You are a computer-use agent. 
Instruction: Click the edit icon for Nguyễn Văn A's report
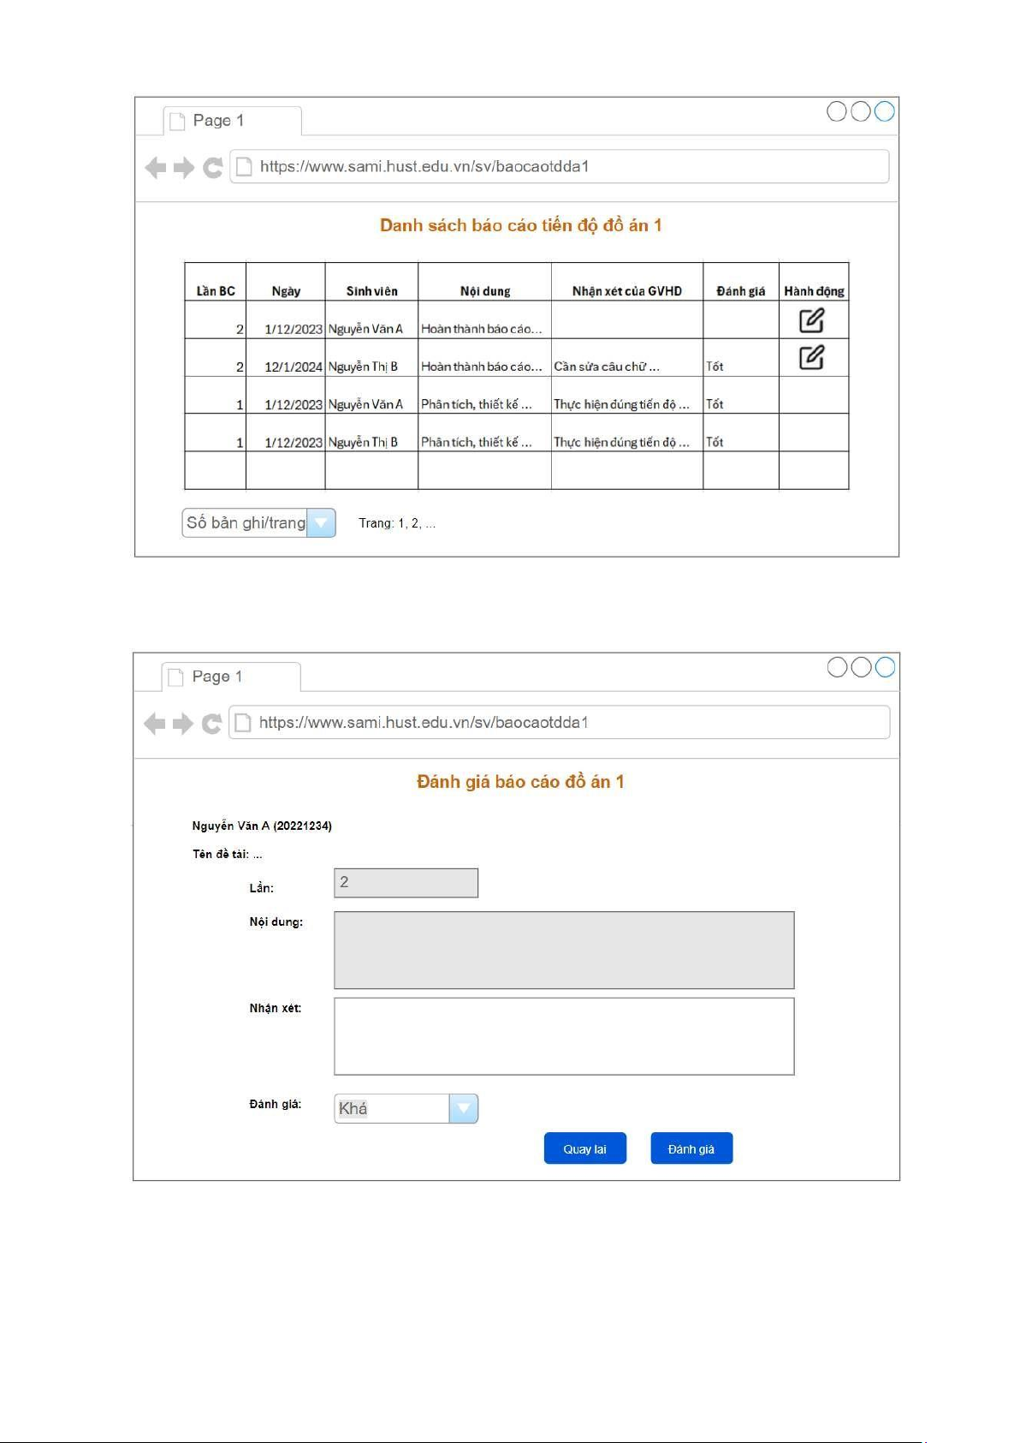pyautogui.click(x=811, y=320)
